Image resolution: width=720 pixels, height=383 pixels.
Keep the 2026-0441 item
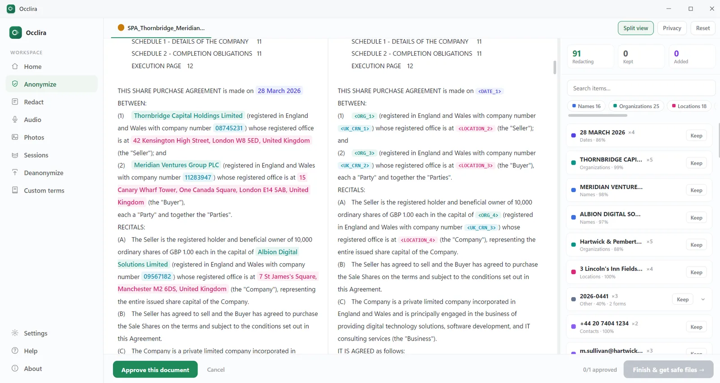coord(683,299)
